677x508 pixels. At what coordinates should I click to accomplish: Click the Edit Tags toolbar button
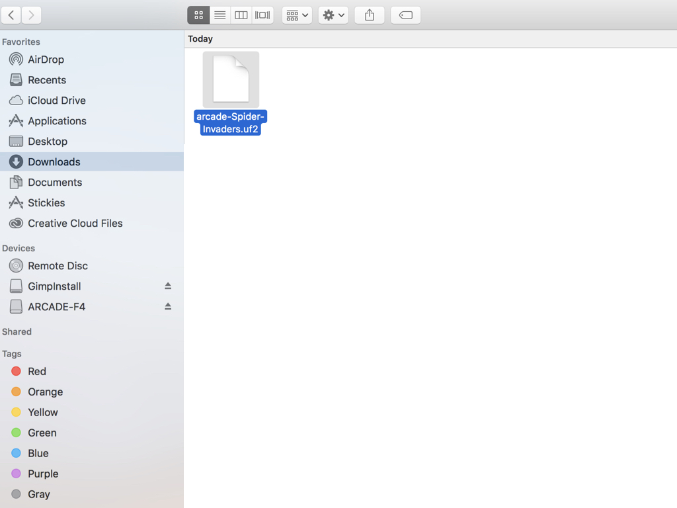(x=405, y=15)
